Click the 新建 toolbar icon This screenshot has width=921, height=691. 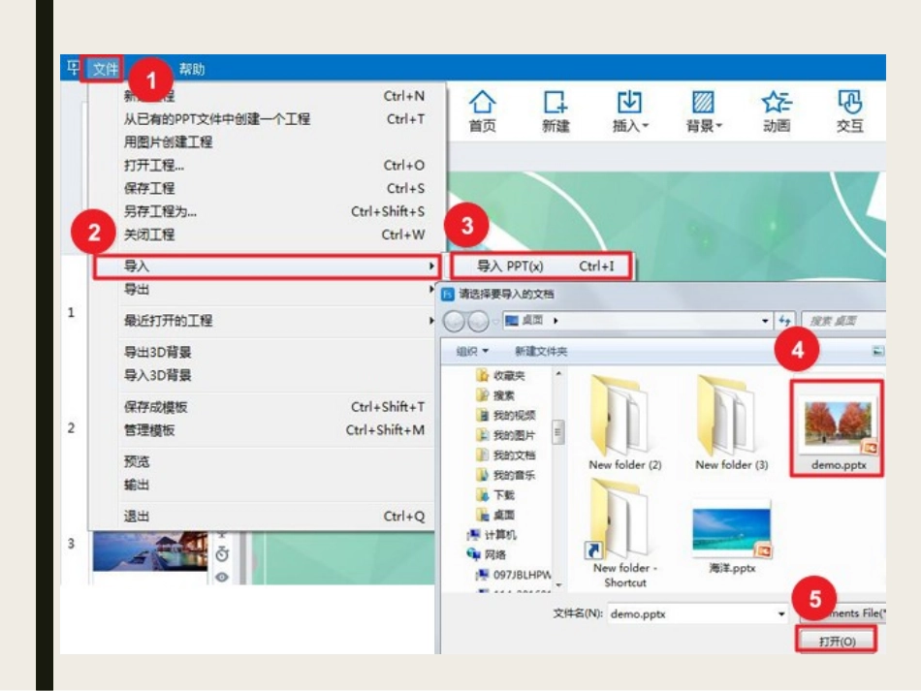[x=556, y=111]
